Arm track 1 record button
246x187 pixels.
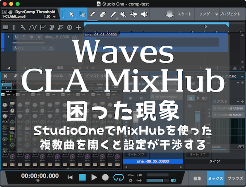32,37
